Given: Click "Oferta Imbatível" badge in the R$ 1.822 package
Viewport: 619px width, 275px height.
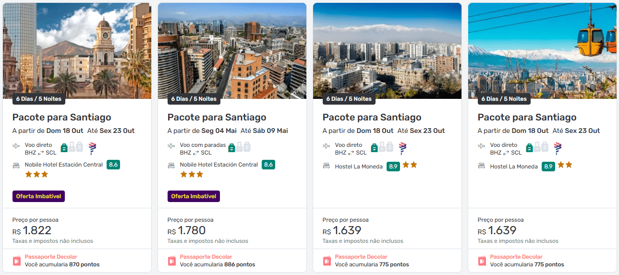Looking at the screenshot, I should pyautogui.click(x=38, y=196).
